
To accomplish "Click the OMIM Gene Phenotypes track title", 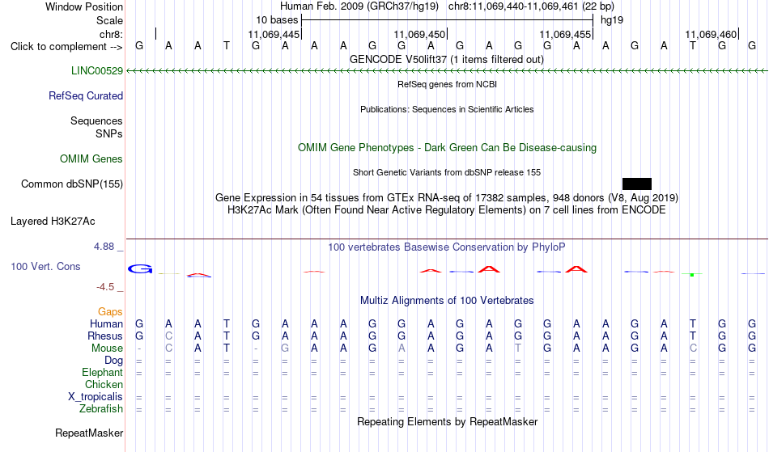I will [447, 147].
